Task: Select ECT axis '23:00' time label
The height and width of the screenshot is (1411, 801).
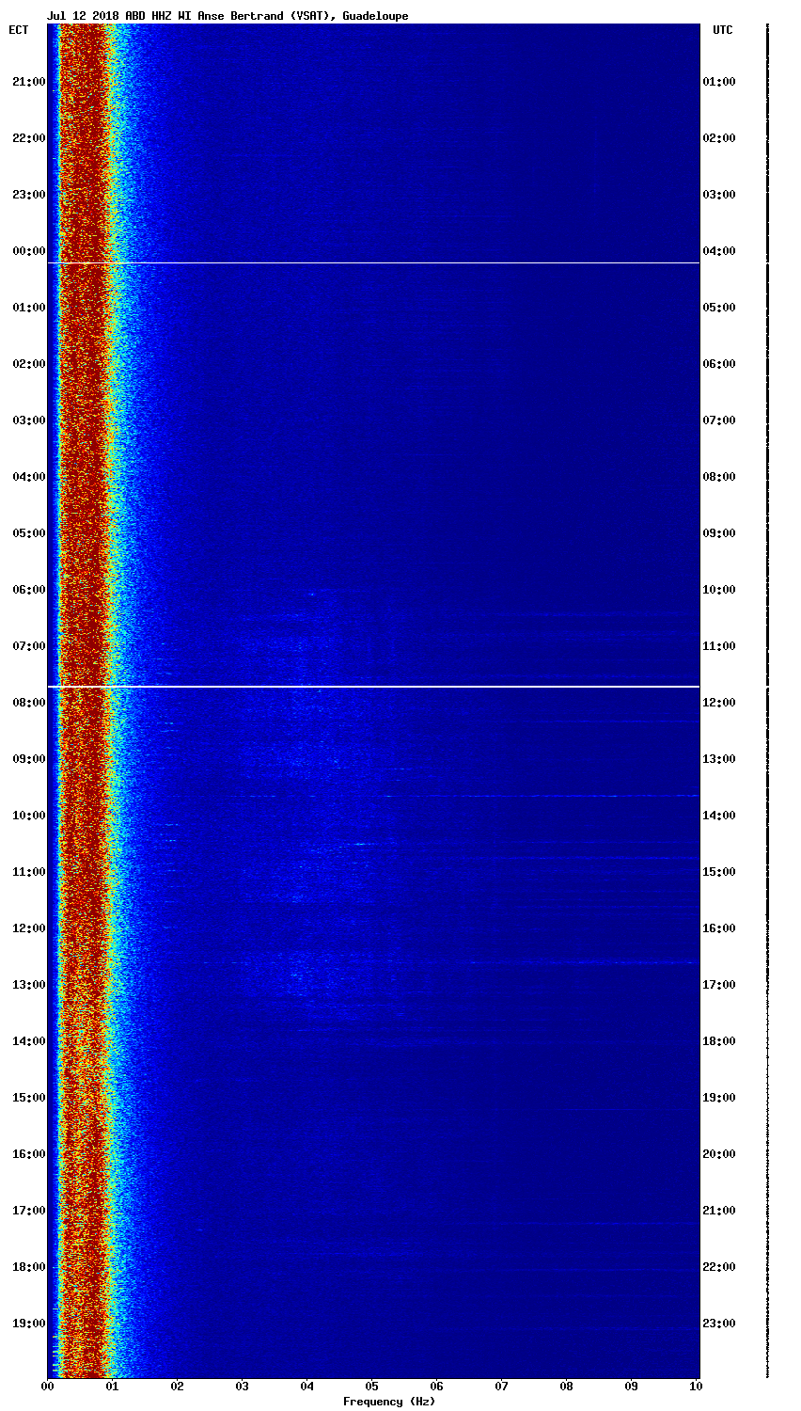Action: pyautogui.click(x=29, y=195)
